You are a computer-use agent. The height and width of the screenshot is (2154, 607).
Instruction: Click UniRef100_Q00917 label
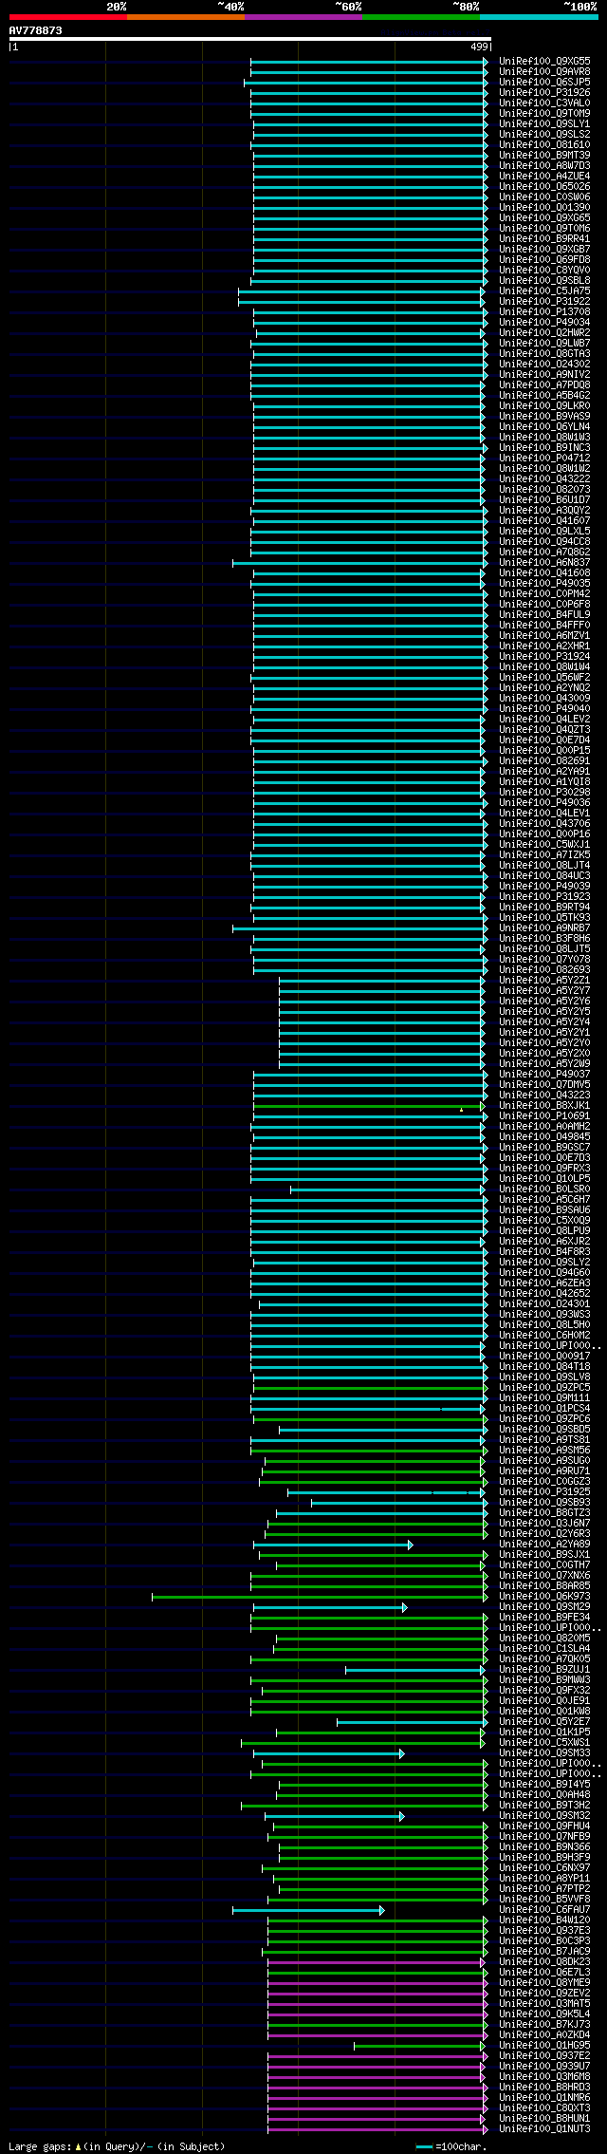pos(544,1357)
